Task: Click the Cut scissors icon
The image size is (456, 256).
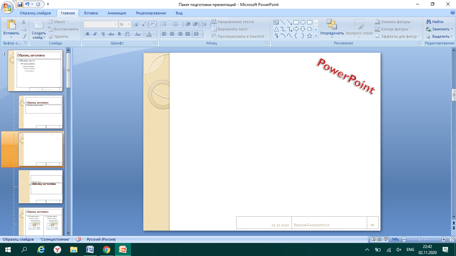Action: pyautogui.click(x=24, y=22)
